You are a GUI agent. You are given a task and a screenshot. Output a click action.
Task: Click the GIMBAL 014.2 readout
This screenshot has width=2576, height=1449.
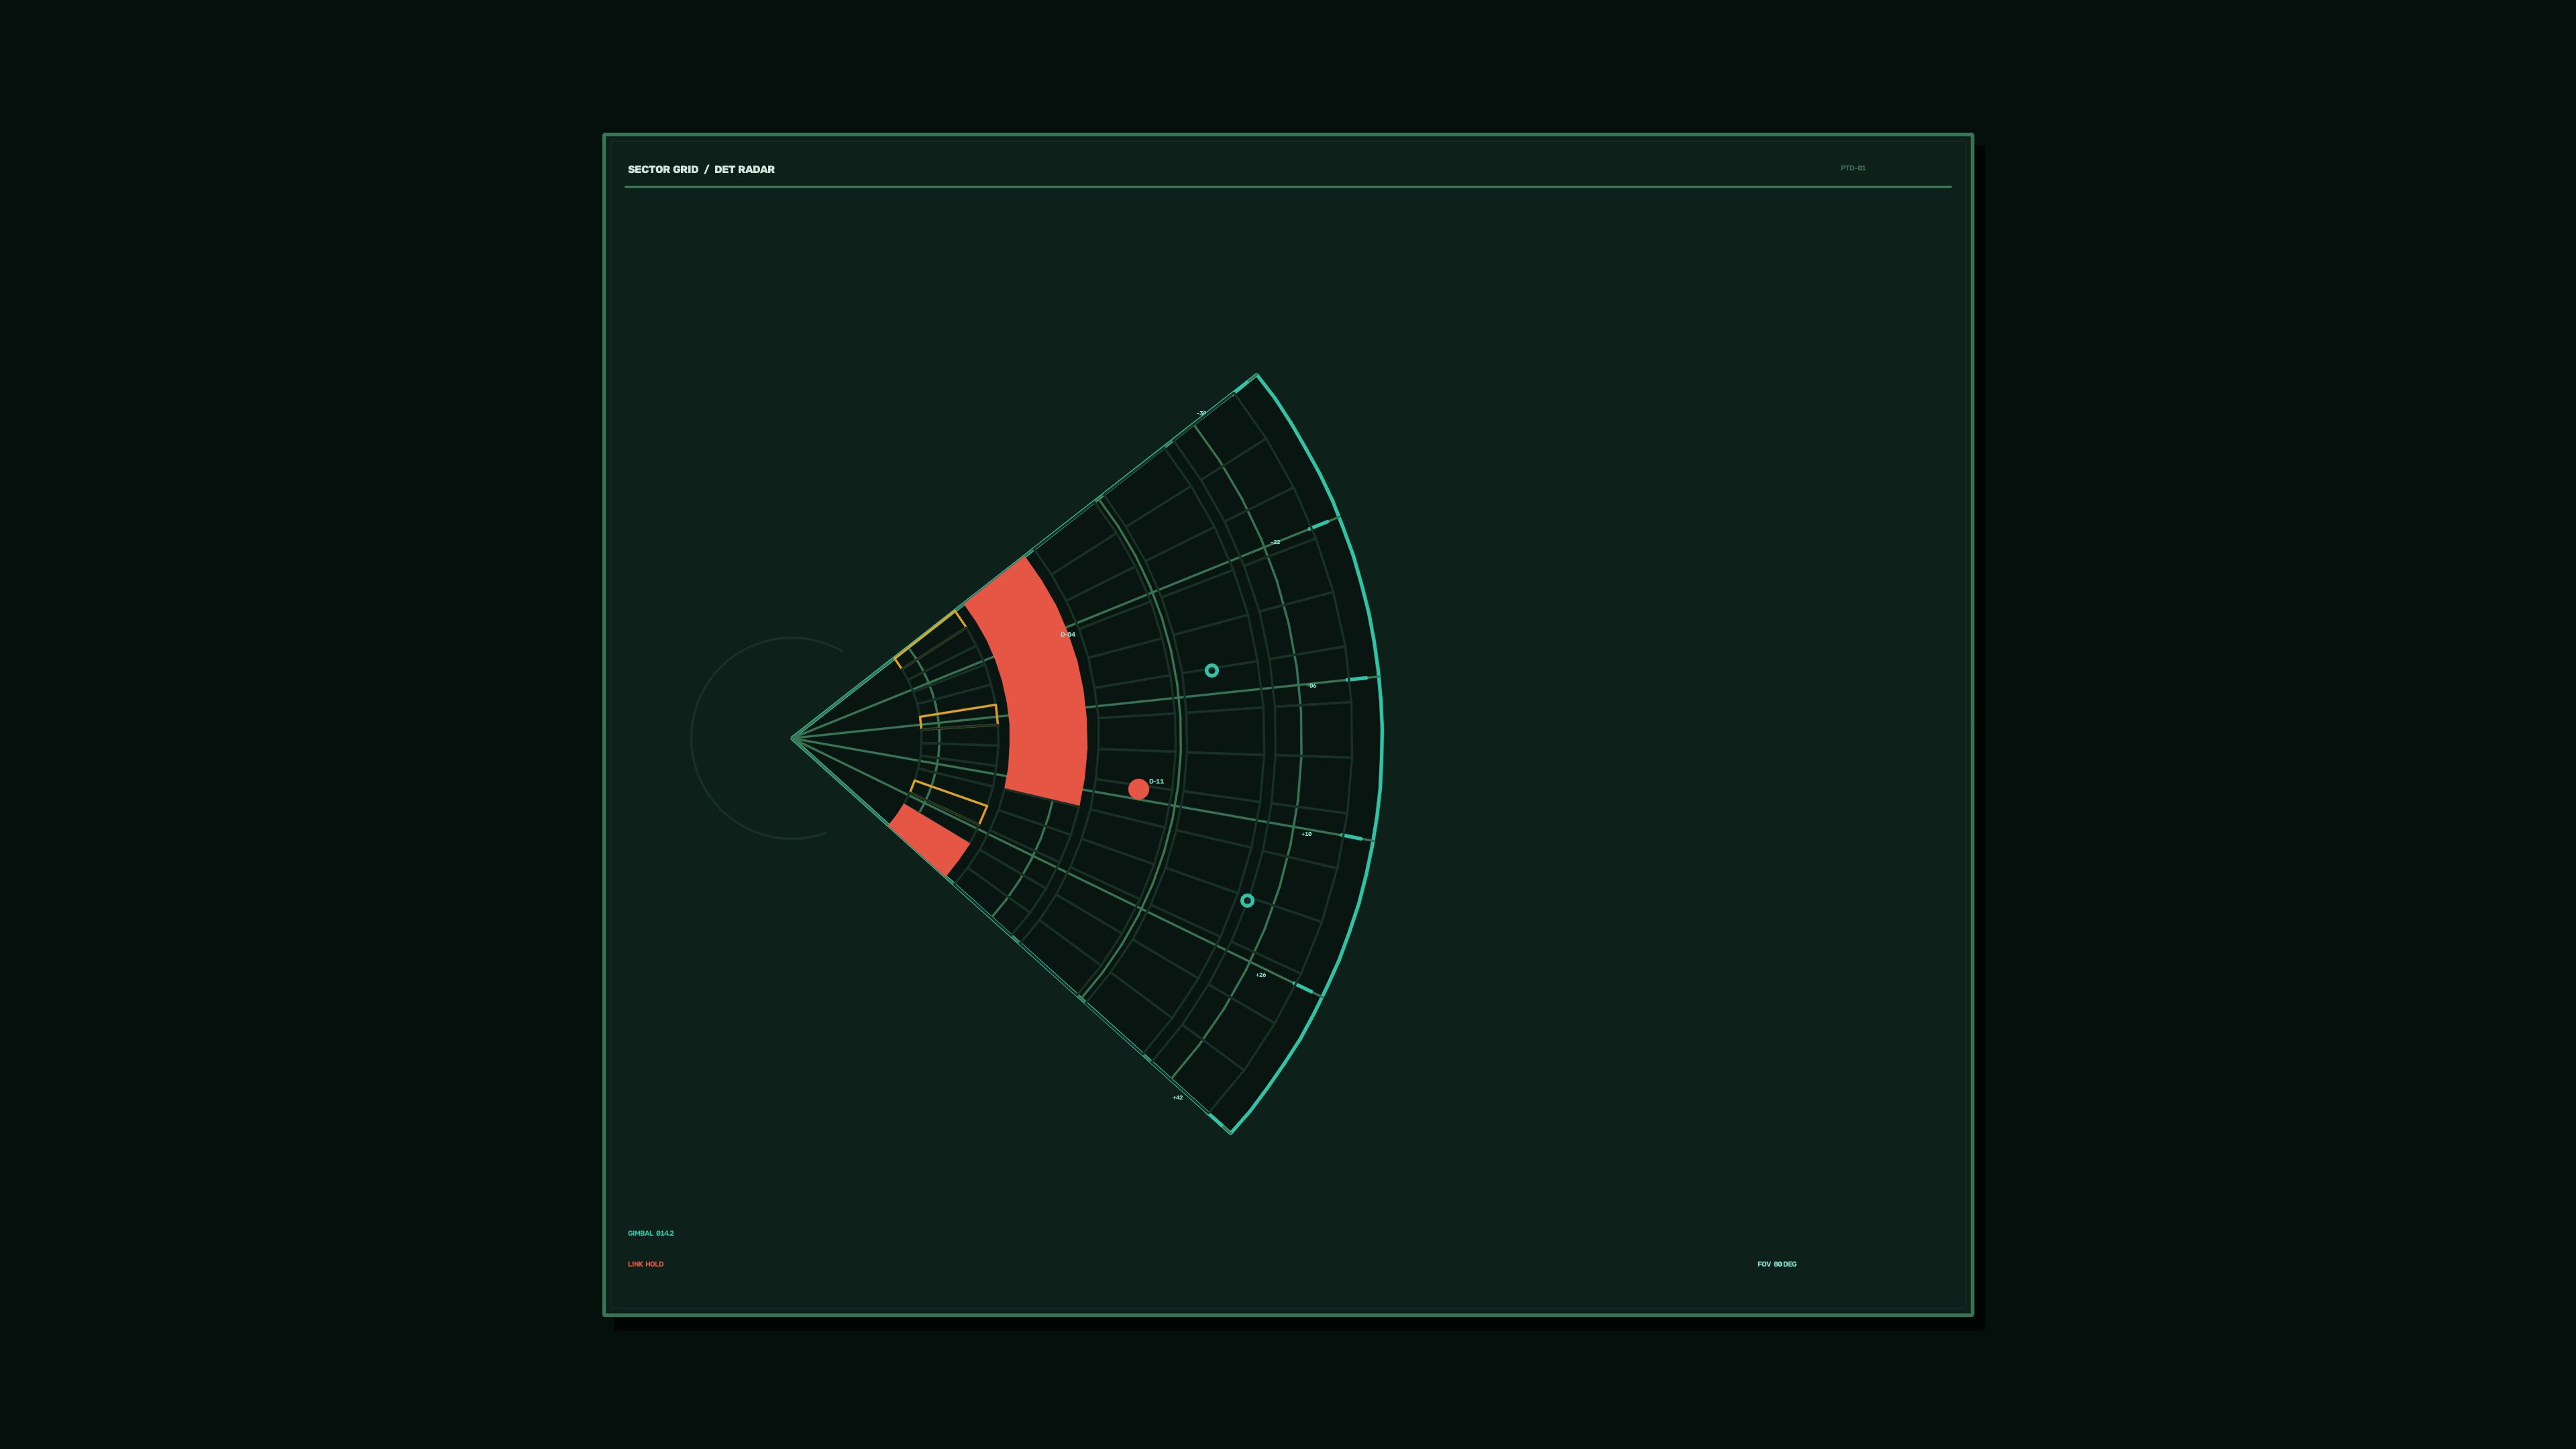pos(651,1233)
